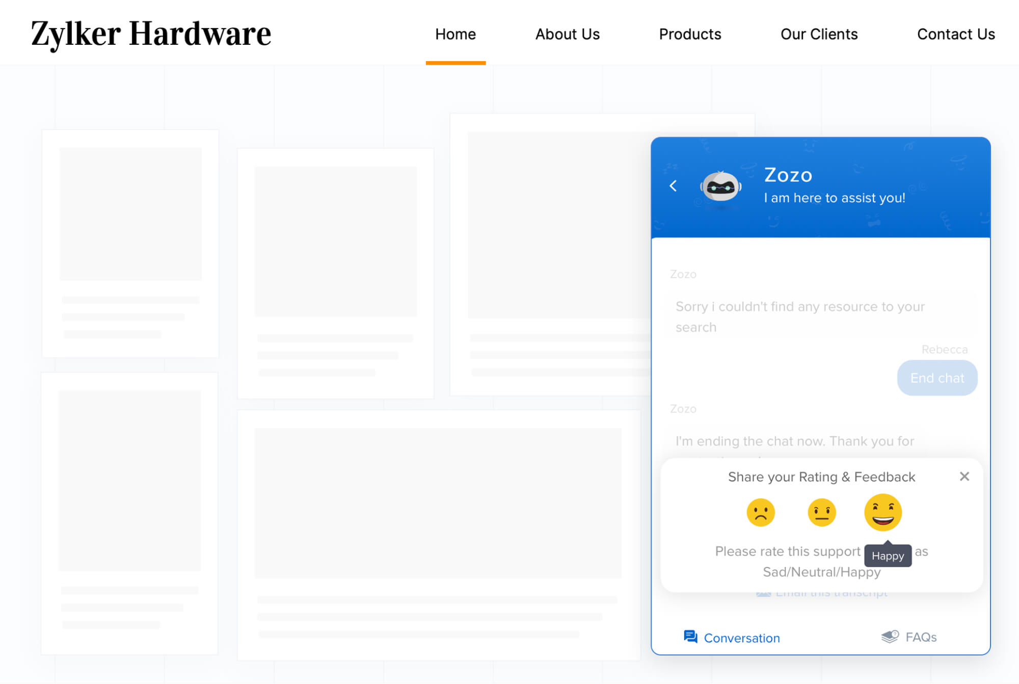Select the Neutral face rating emoji
The height and width of the screenshot is (684, 1019).
(x=821, y=512)
